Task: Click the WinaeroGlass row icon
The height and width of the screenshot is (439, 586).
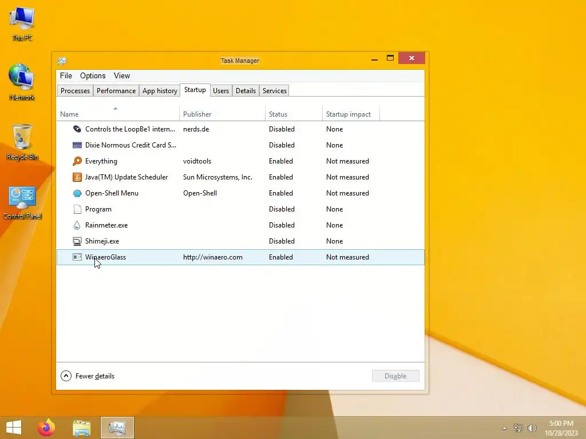Action: point(77,257)
